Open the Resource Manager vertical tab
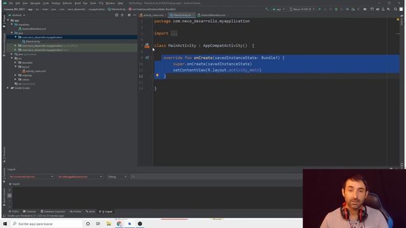This screenshot has height=228, width=406. coord(4,44)
